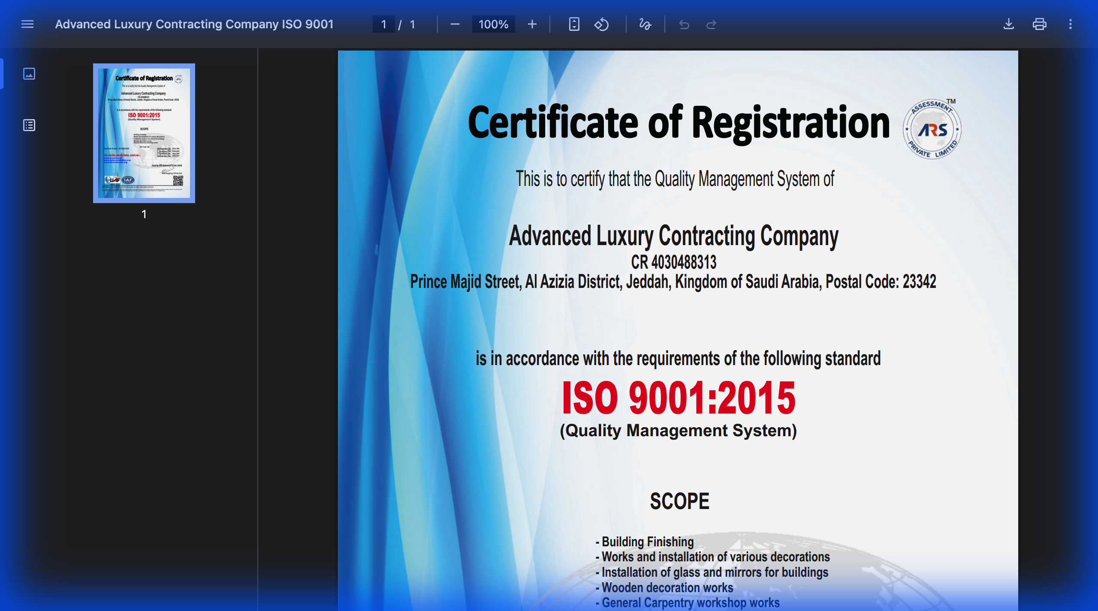The image size is (1098, 611).
Task: Switch the sidebar to thumbnail view
Action: [29, 74]
